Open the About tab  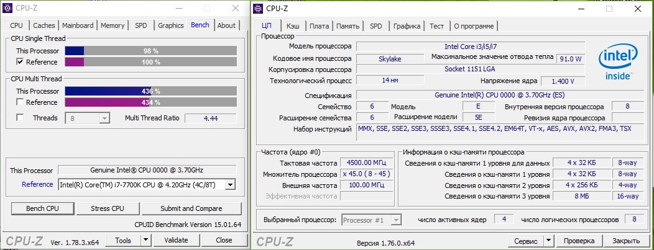(226, 25)
